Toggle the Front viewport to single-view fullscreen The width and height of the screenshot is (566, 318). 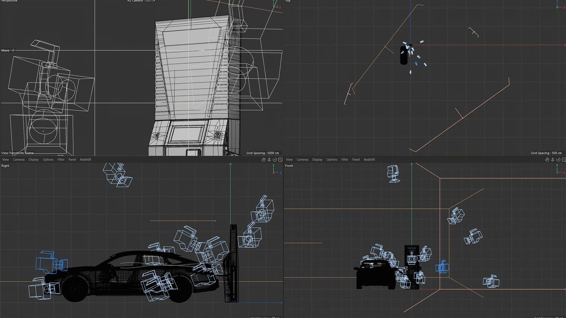[563, 160]
